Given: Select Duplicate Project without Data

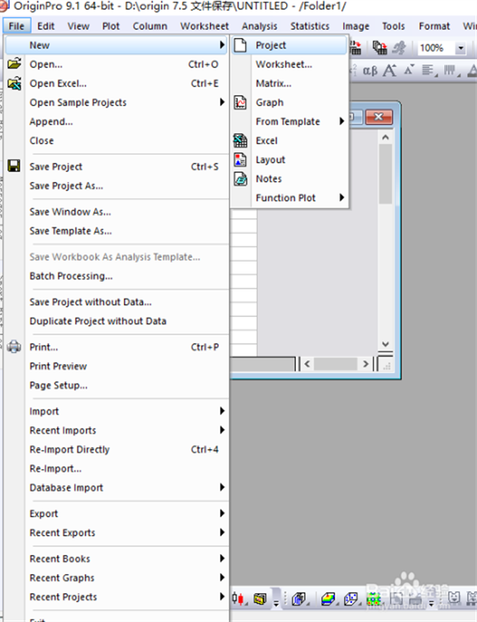Looking at the screenshot, I should pos(117,321).
